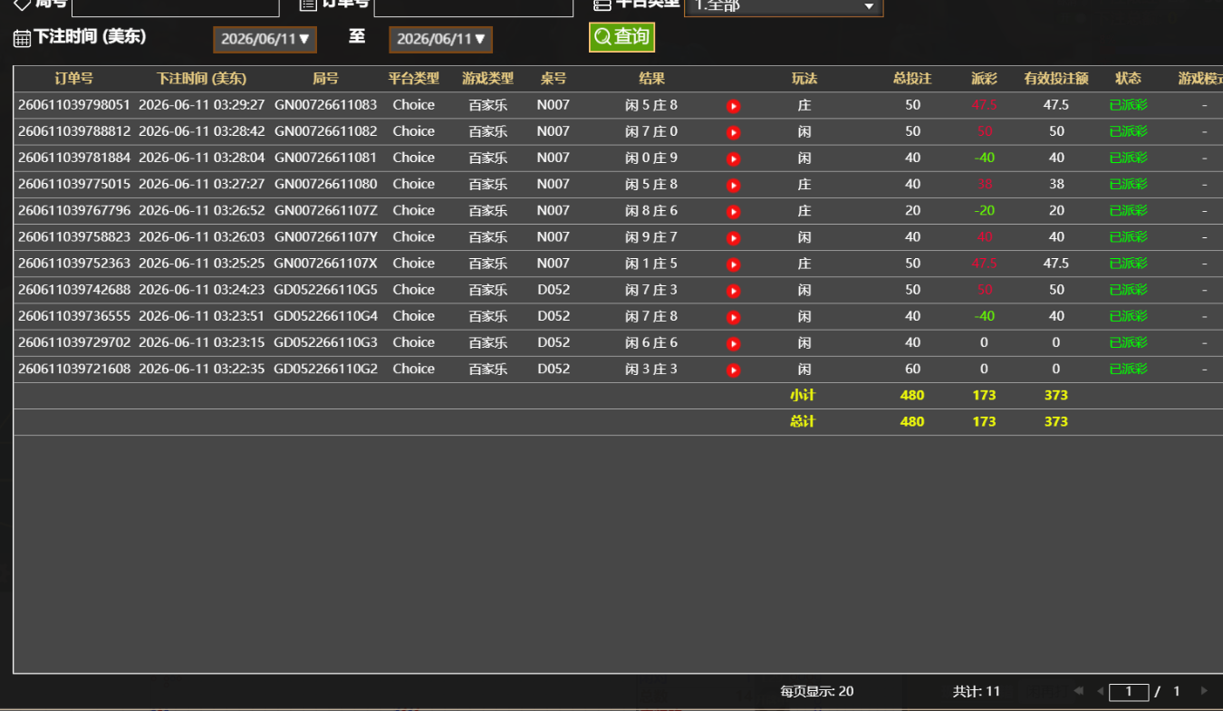Click result 闲 1 庄 5

click(651, 264)
